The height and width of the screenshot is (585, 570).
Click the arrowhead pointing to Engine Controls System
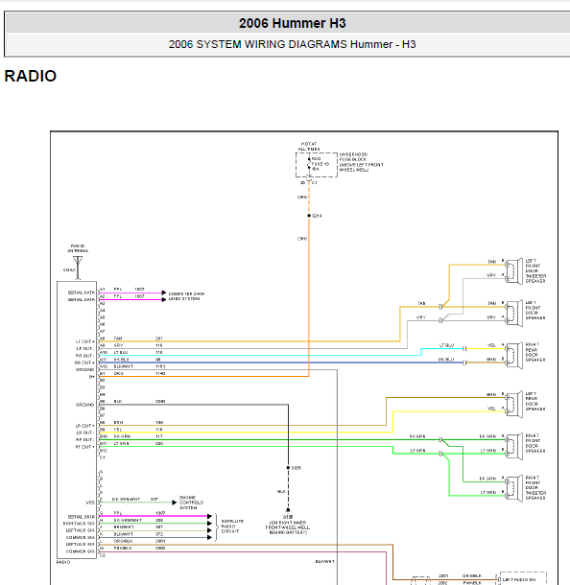(175, 503)
